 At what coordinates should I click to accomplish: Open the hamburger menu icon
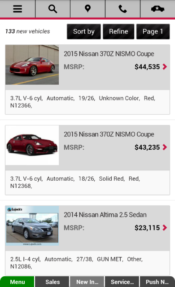coord(17,9)
